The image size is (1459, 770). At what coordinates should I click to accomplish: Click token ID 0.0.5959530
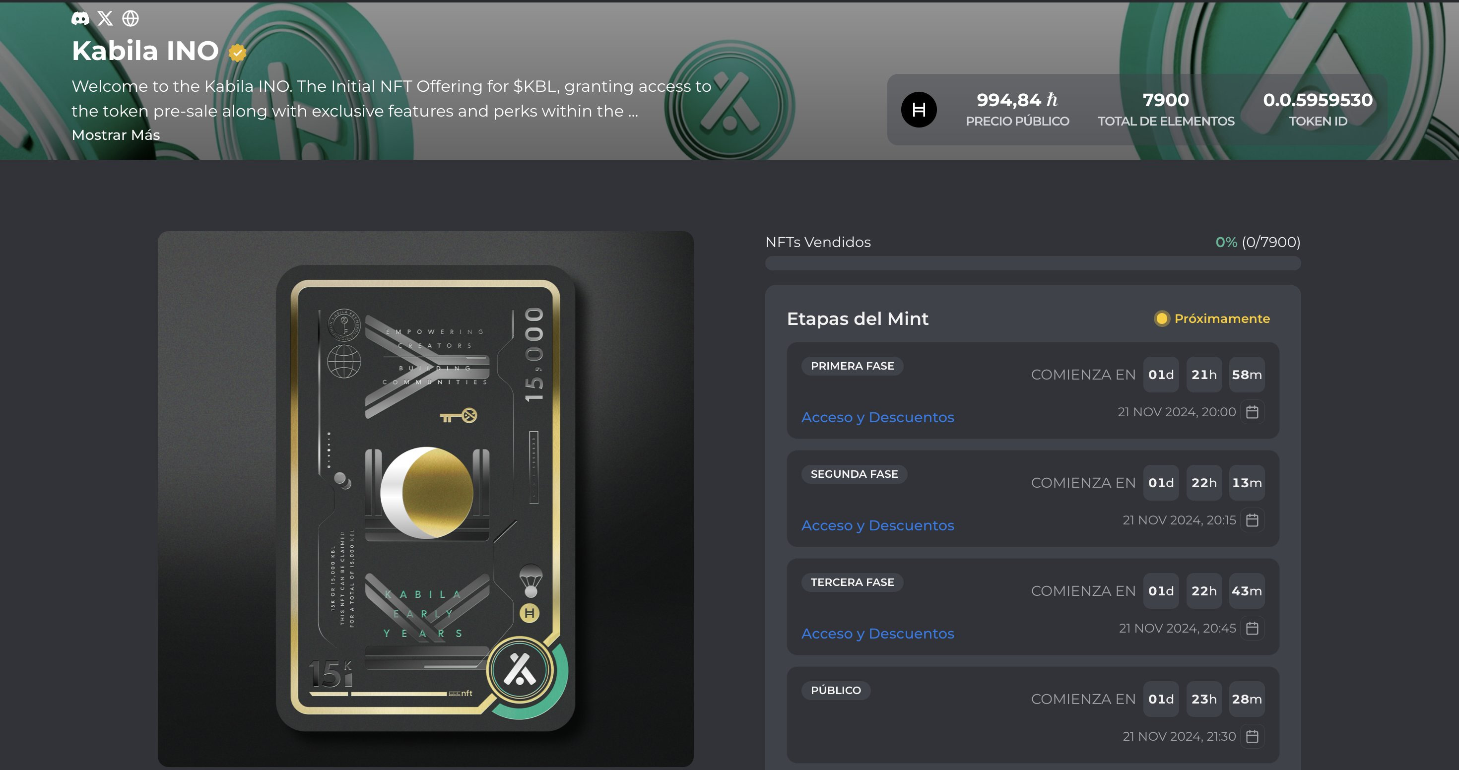coord(1318,100)
